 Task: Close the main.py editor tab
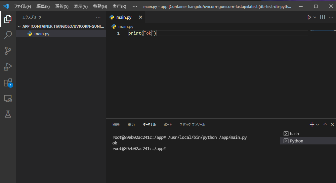tap(141, 17)
